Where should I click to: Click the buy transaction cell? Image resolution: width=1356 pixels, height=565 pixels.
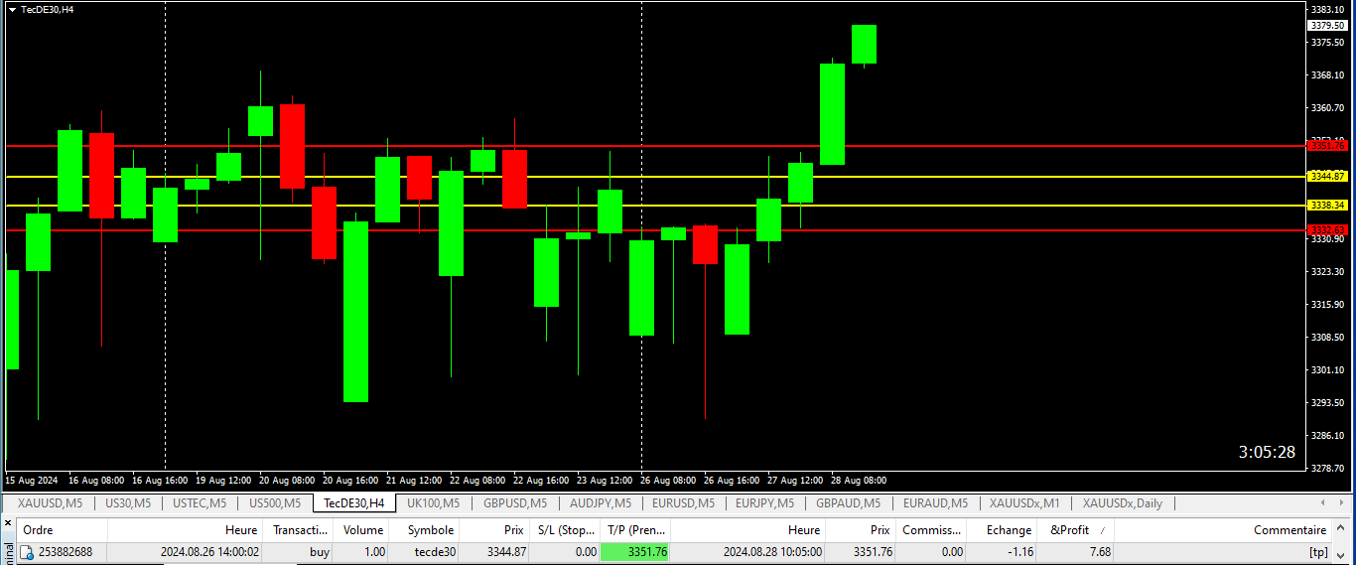[320, 552]
